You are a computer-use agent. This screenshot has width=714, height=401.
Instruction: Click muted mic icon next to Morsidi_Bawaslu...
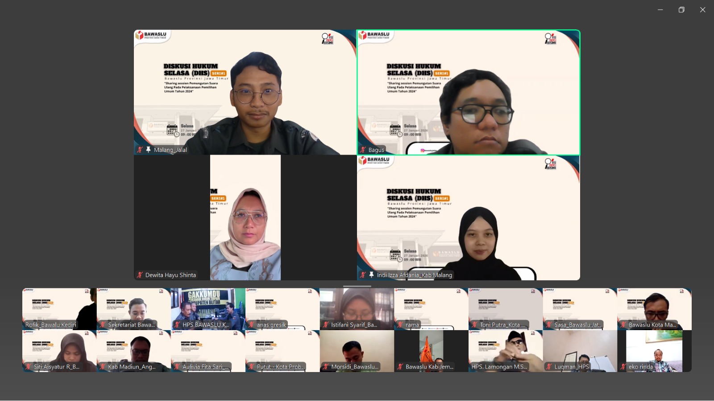point(326,367)
